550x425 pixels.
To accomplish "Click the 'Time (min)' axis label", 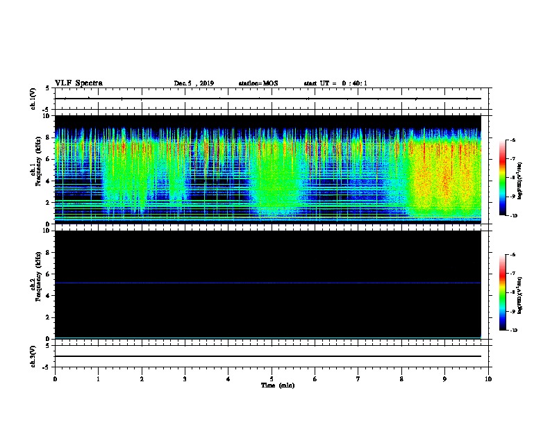I will [x=278, y=385].
